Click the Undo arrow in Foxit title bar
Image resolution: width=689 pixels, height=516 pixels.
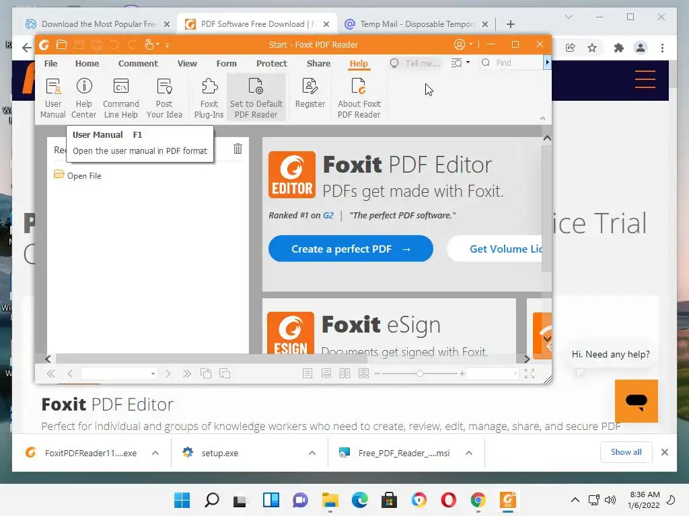point(114,44)
